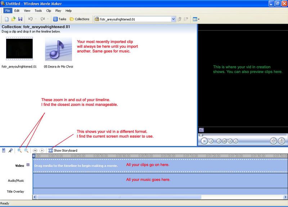This screenshot has height=207, width=288.
Task: Open the Redo history dropdown arrow
Action: click(x=48, y=19)
